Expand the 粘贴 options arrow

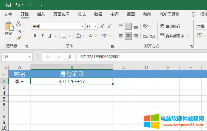click(9, 38)
